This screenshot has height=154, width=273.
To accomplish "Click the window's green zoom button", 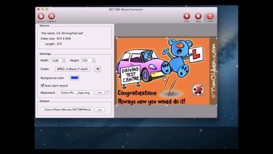I will pyautogui.click(x=47, y=9).
